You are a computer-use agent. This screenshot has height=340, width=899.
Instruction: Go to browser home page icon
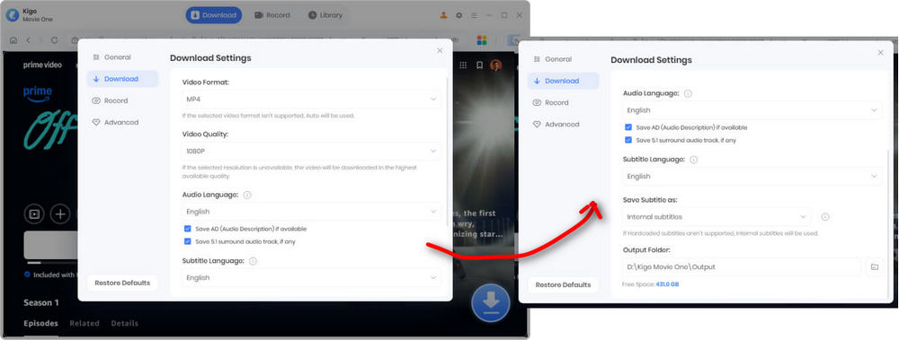(x=13, y=40)
